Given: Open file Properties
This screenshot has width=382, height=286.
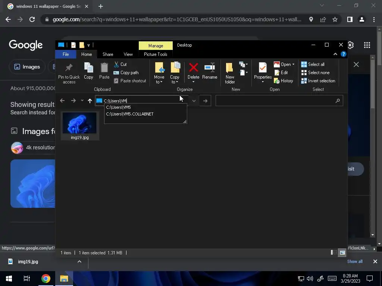Looking at the screenshot, I should (x=263, y=73).
